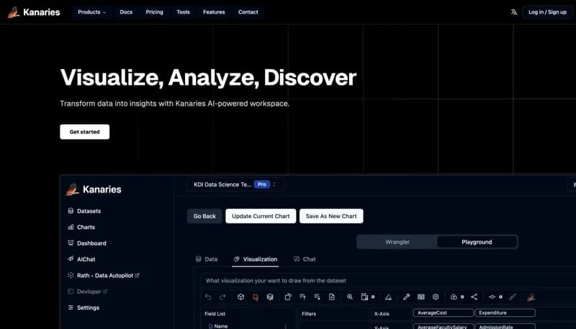Select the AverageCost X-Axis field pill
Screen dimensions: 576x329
tap(444, 313)
